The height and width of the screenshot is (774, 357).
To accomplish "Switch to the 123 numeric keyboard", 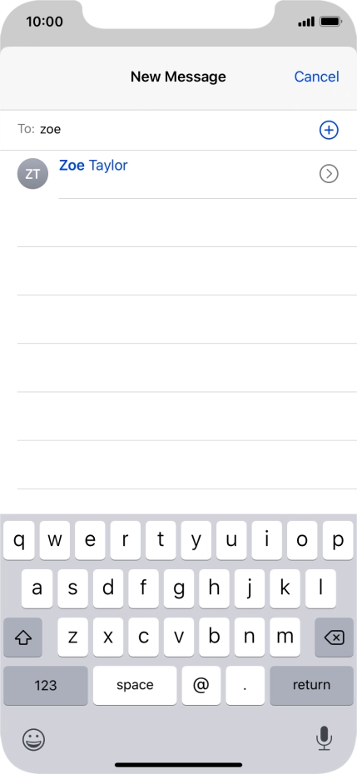I will (x=46, y=685).
